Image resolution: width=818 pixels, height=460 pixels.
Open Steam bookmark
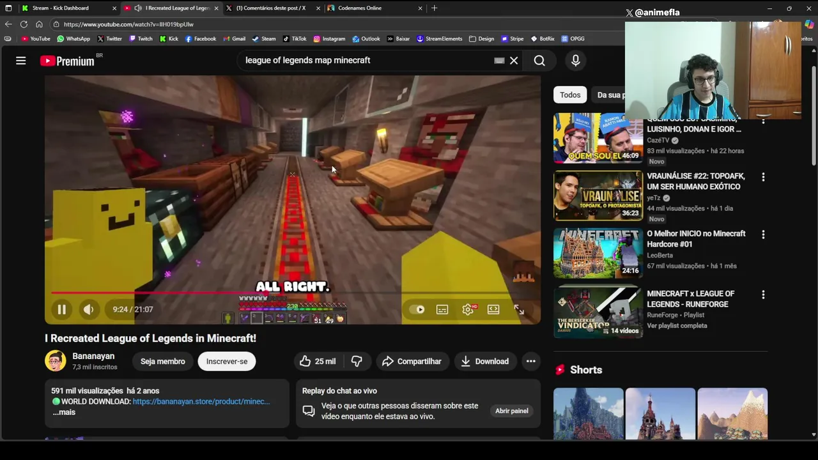point(264,39)
